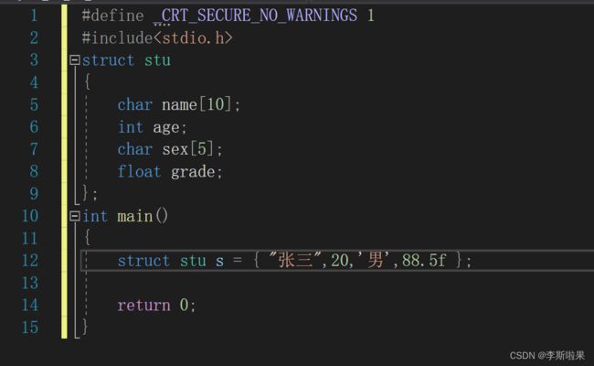Click line number 15 in the gutter
The width and height of the screenshot is (594, 366).
pos(30,328)
